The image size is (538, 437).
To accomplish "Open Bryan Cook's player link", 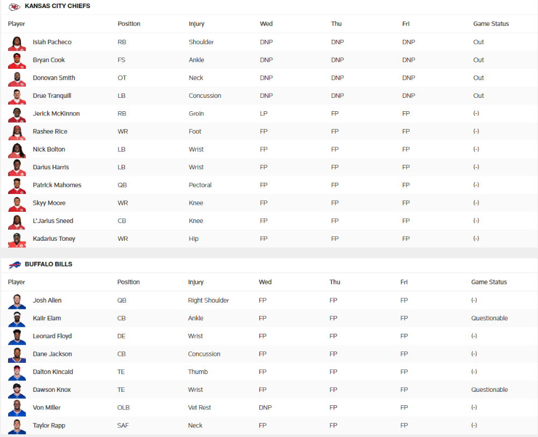I will (x=49, y=60).
